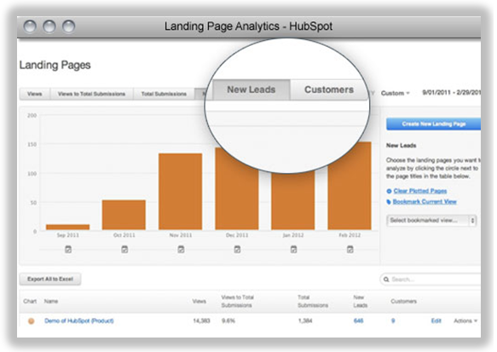Click the first window control button in title bar

click(30, 26)
